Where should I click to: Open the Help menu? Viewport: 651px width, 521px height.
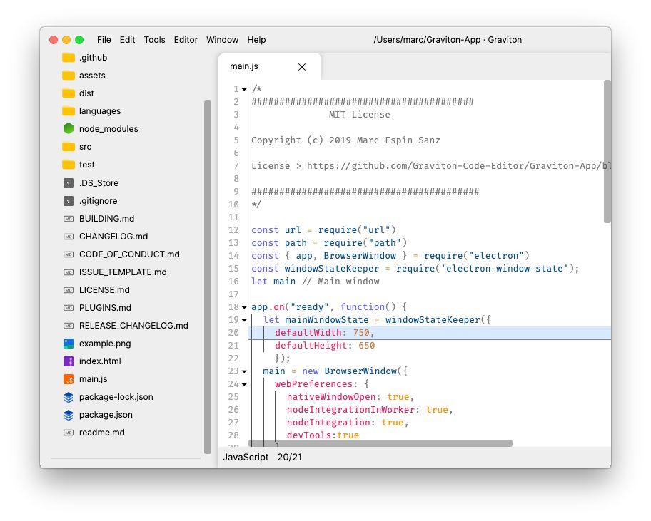click(256, 40)
